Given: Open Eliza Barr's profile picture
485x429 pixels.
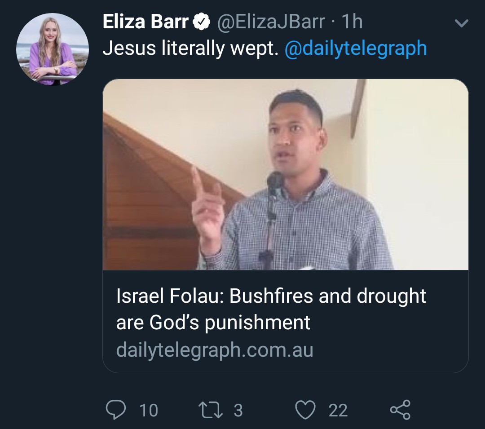Looking at the screenshot, I should [x=53, y=49].
